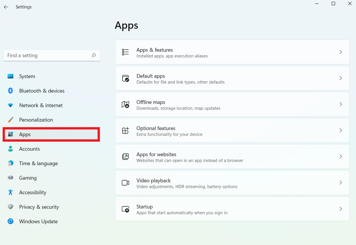
Task: Click the Privacy & security shield icon
Action: [x=10, y=207]
